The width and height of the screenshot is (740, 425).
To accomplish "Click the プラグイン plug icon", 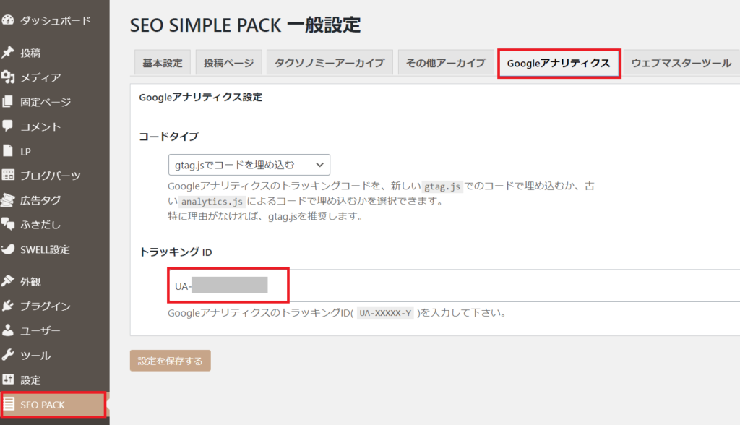I will 7,306.
